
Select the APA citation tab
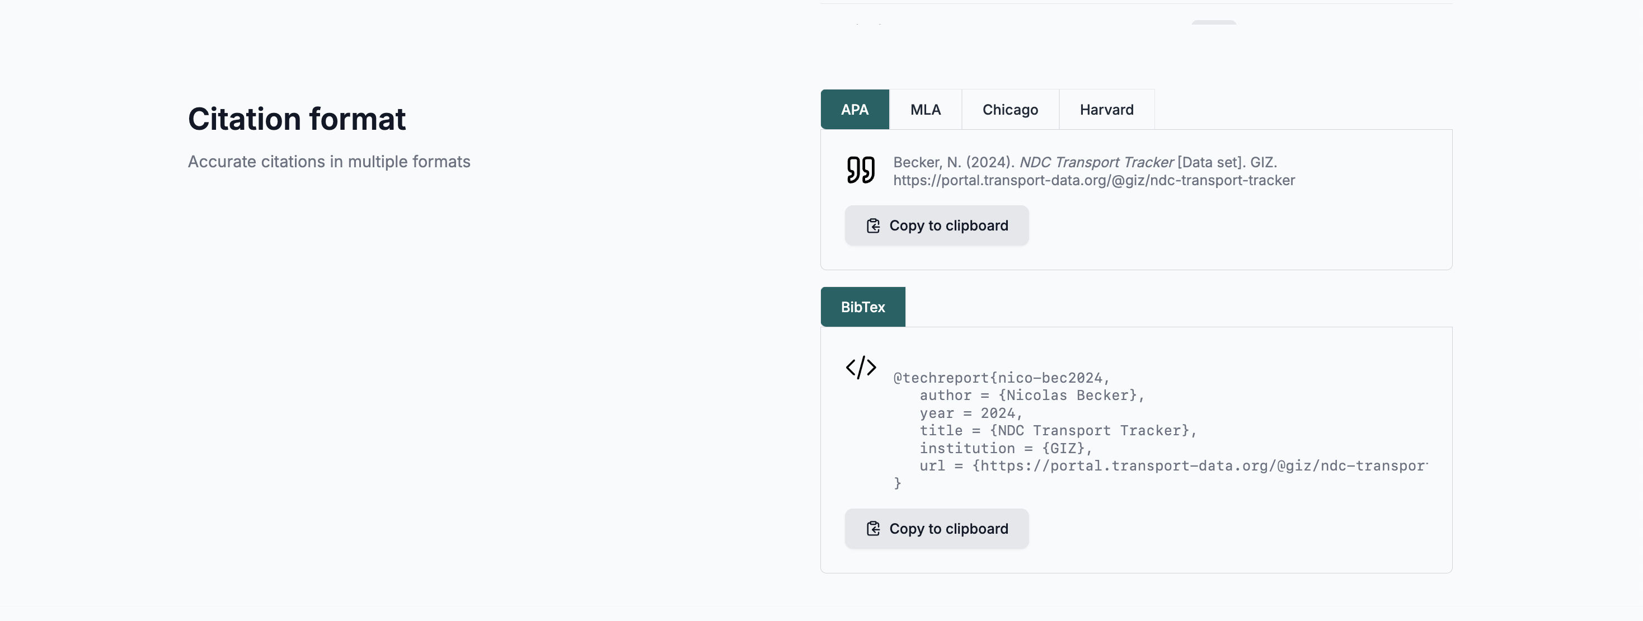pyautogui.click(x=855, y=110)
